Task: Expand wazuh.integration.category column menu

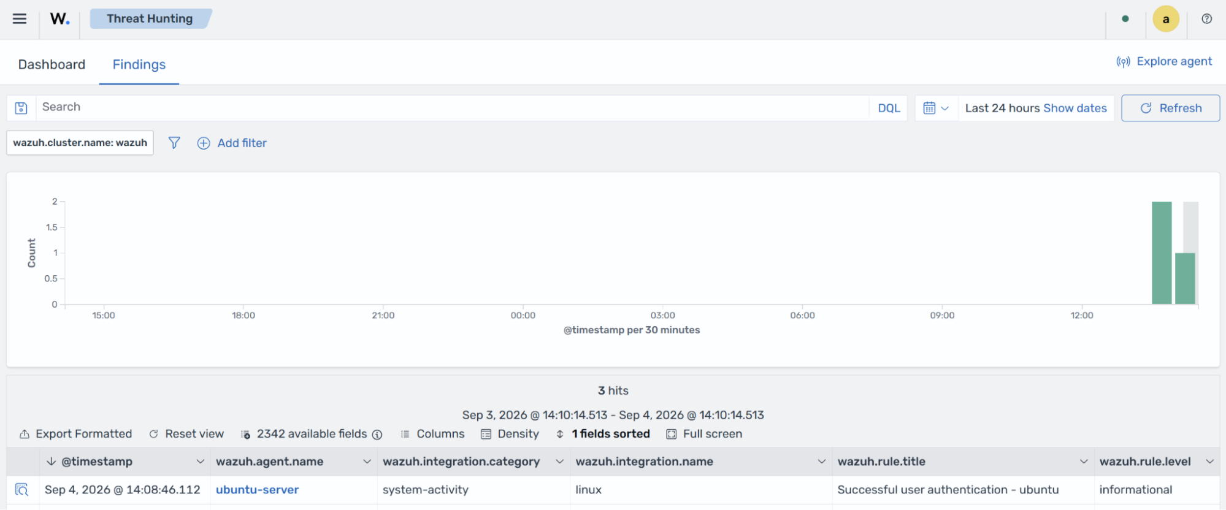Action: pos(559,462)
